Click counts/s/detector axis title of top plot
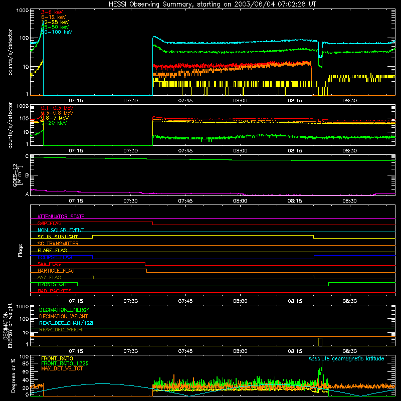Image resolution: width=401 pixels, height=401 pixels. [x=11, y=52]
